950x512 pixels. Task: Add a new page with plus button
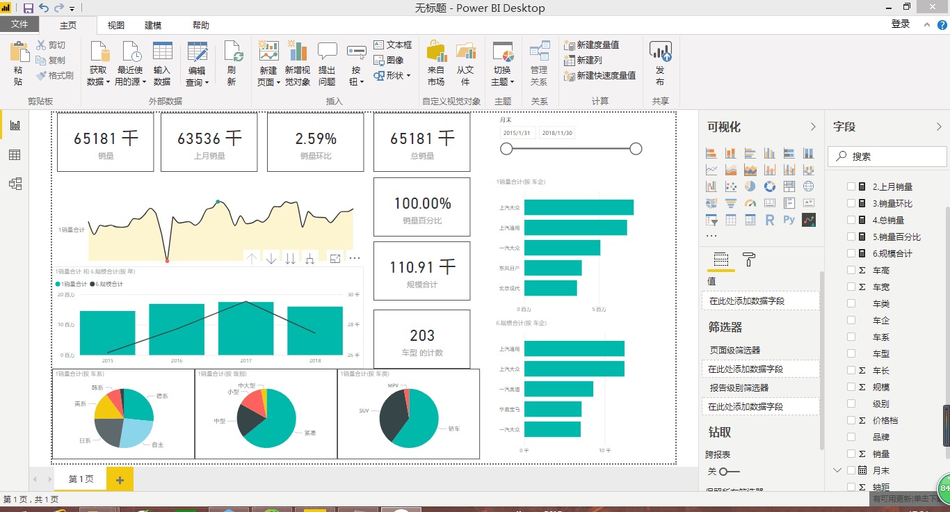[x=120, y=479]
